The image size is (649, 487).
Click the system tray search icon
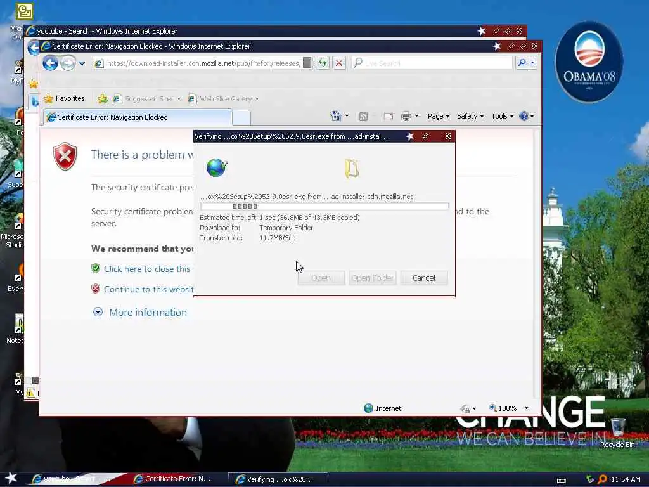(x=602, y=479)
